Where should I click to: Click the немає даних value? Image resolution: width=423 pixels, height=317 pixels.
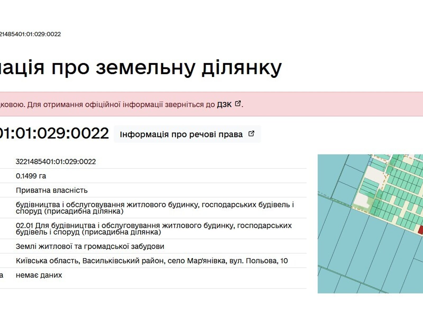pyautogui.click(x=39, y=275)
